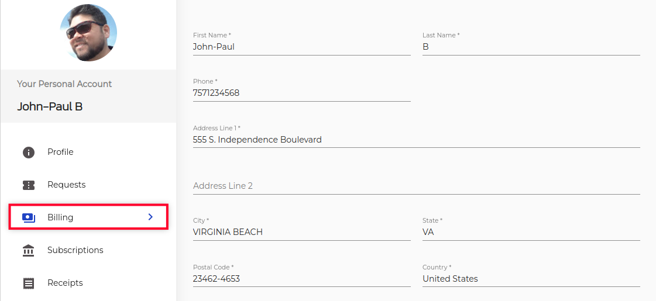Click the empty Address Line 2 field

(x=416, y=186)
